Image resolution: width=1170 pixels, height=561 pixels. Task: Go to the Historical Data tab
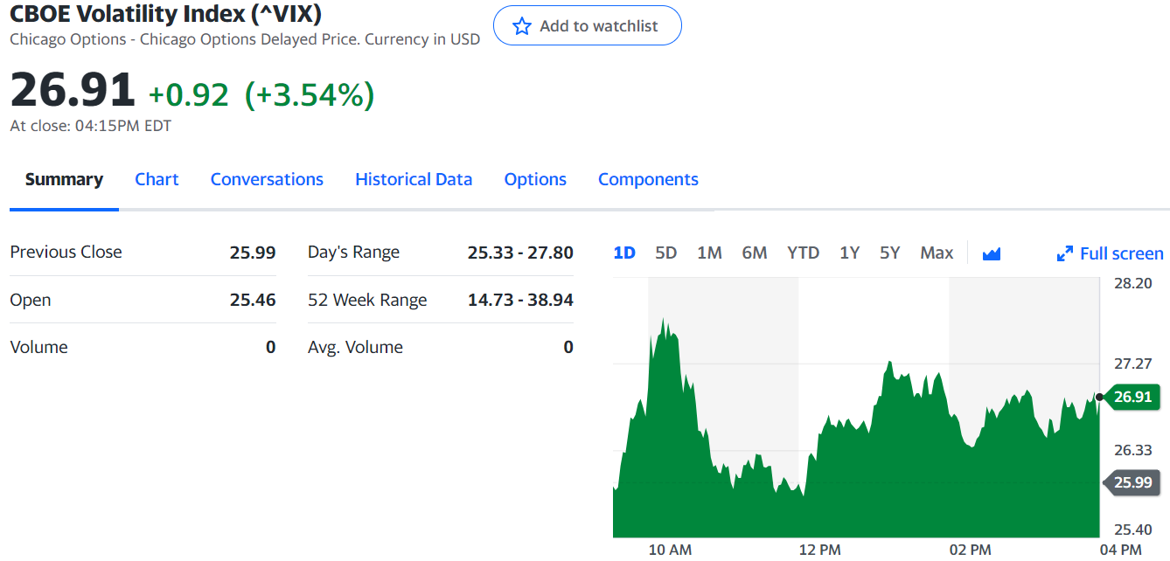(414, 179)
